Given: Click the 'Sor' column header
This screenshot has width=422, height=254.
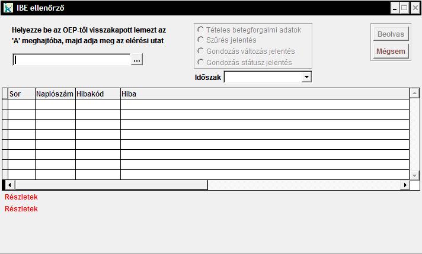Looking at the screenshot, I should click(x=21, y=94).
